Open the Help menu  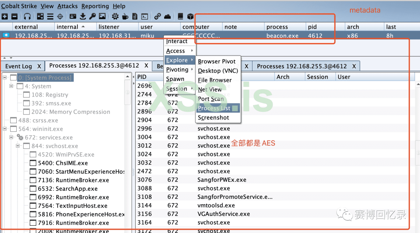119,6
